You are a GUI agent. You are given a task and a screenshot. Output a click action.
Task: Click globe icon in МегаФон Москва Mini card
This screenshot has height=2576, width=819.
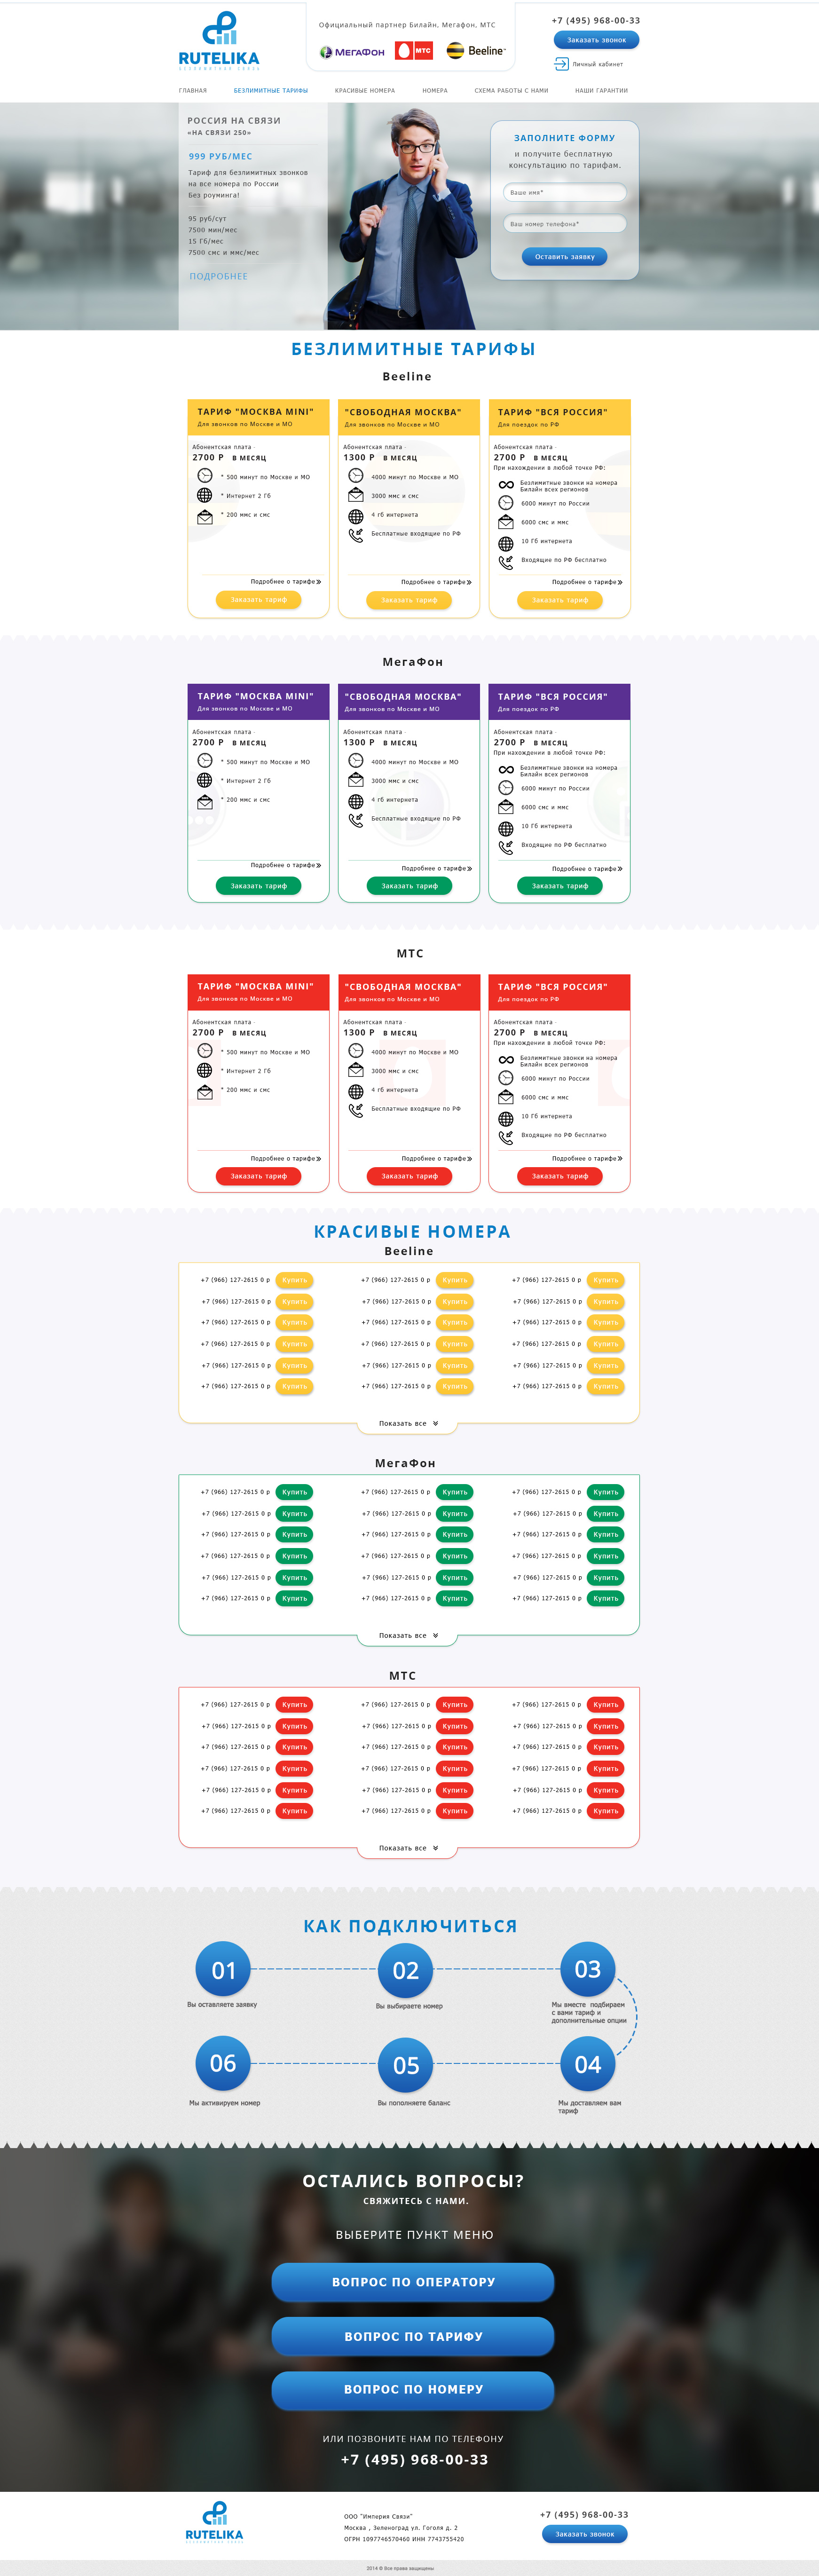[205, 780]
